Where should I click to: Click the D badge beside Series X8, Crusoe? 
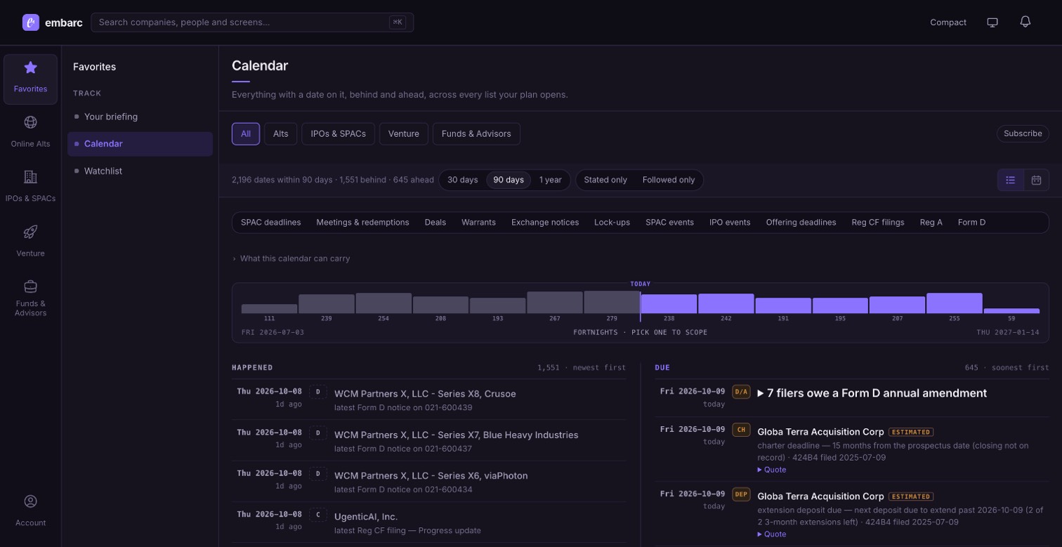(318, 392)
